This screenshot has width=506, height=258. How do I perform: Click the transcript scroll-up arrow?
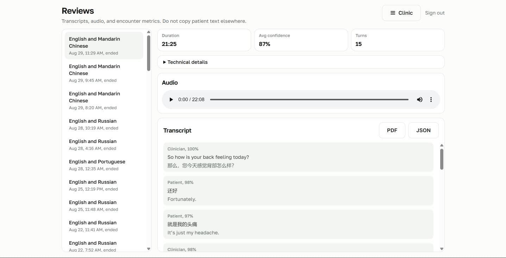(442, 145)
